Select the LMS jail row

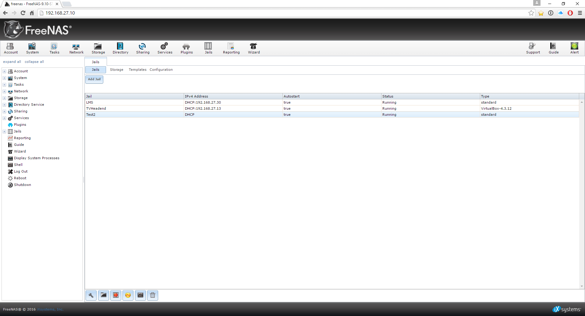click(x=332, y=102)
